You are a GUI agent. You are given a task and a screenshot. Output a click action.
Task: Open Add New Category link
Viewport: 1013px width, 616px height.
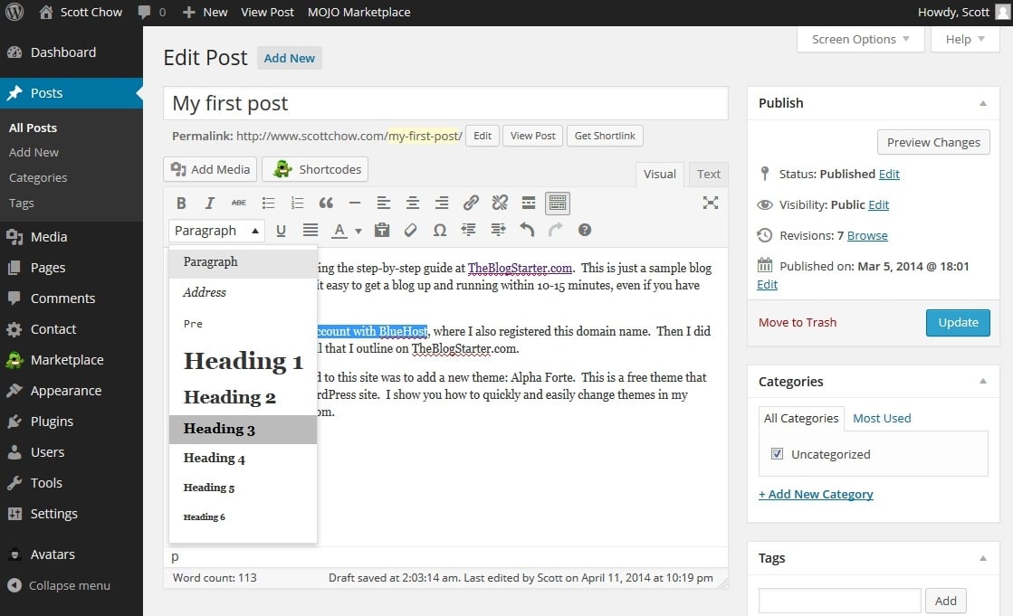tap(816, 494)
